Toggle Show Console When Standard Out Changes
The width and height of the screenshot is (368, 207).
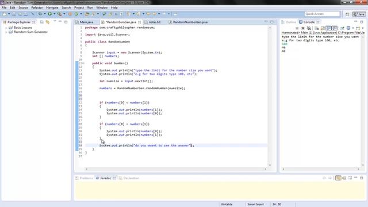329,28
